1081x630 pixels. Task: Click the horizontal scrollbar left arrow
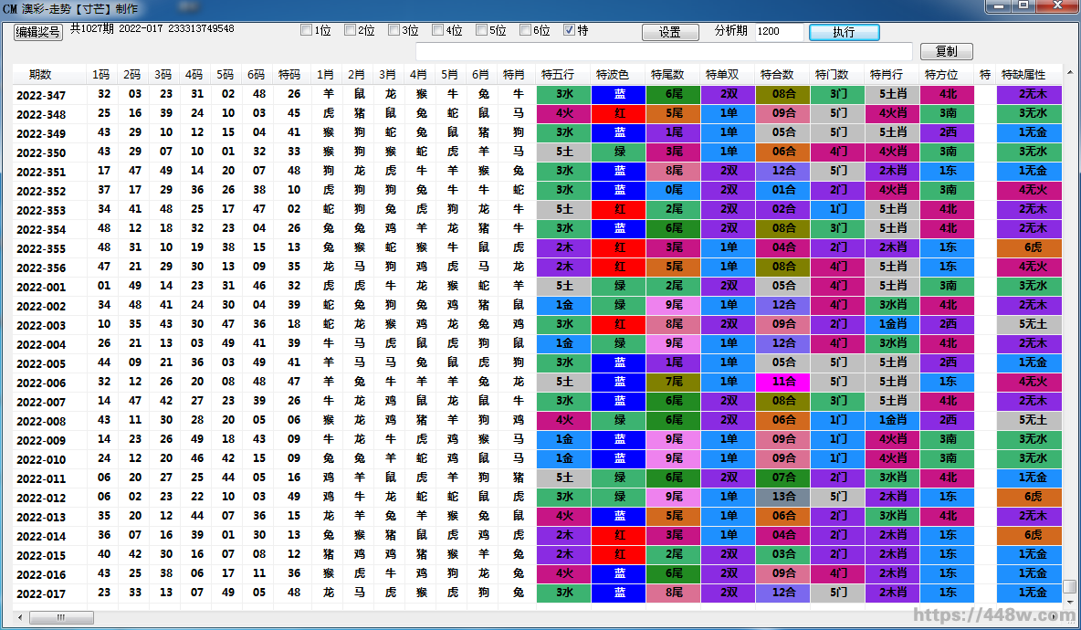point(21,617)
